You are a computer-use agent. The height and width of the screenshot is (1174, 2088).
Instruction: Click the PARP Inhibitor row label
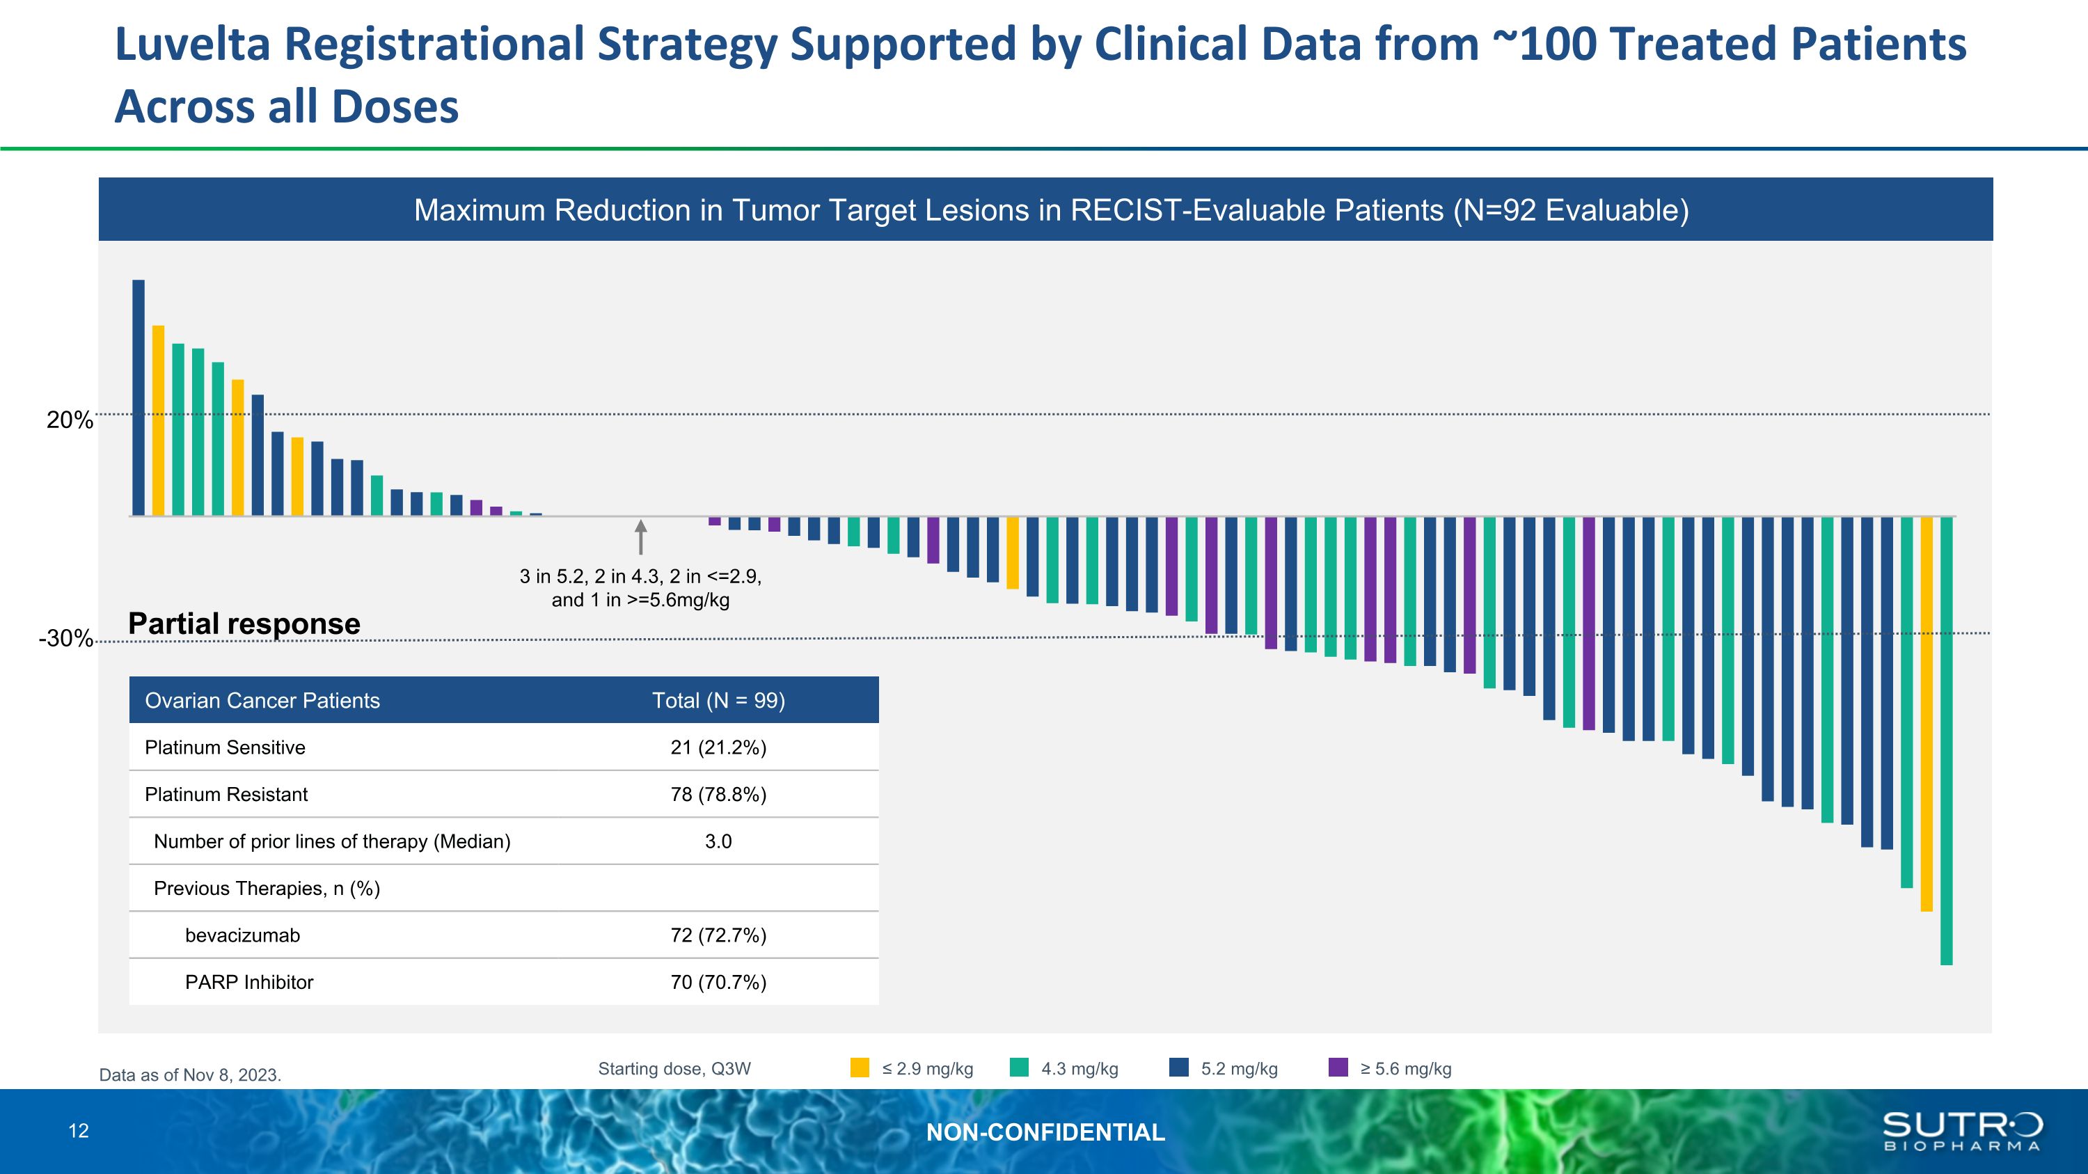coord(249,982)
